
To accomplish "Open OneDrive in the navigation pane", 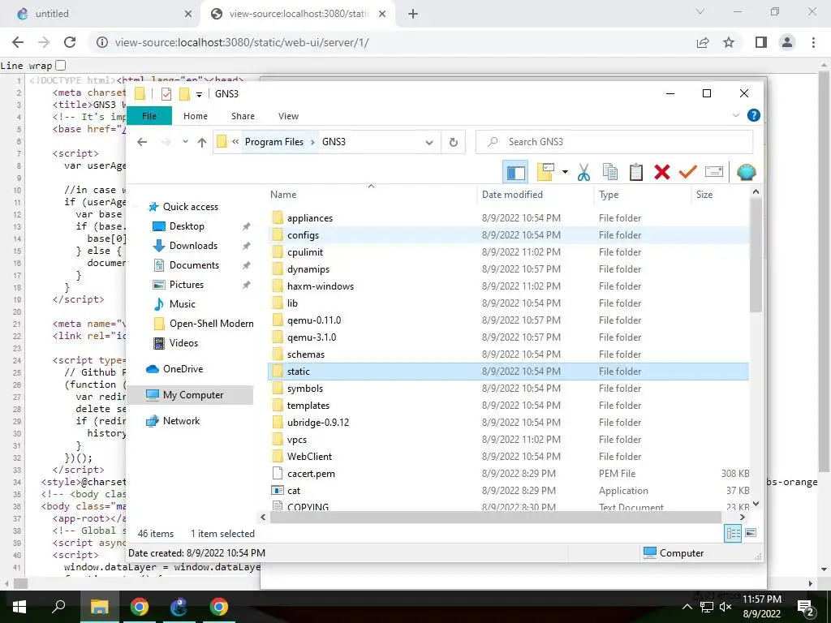I will (x=183, y=369).
